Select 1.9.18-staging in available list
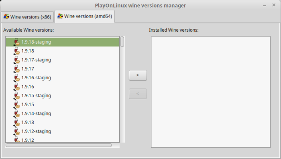 pyautogui.click(x=62, y=42)
